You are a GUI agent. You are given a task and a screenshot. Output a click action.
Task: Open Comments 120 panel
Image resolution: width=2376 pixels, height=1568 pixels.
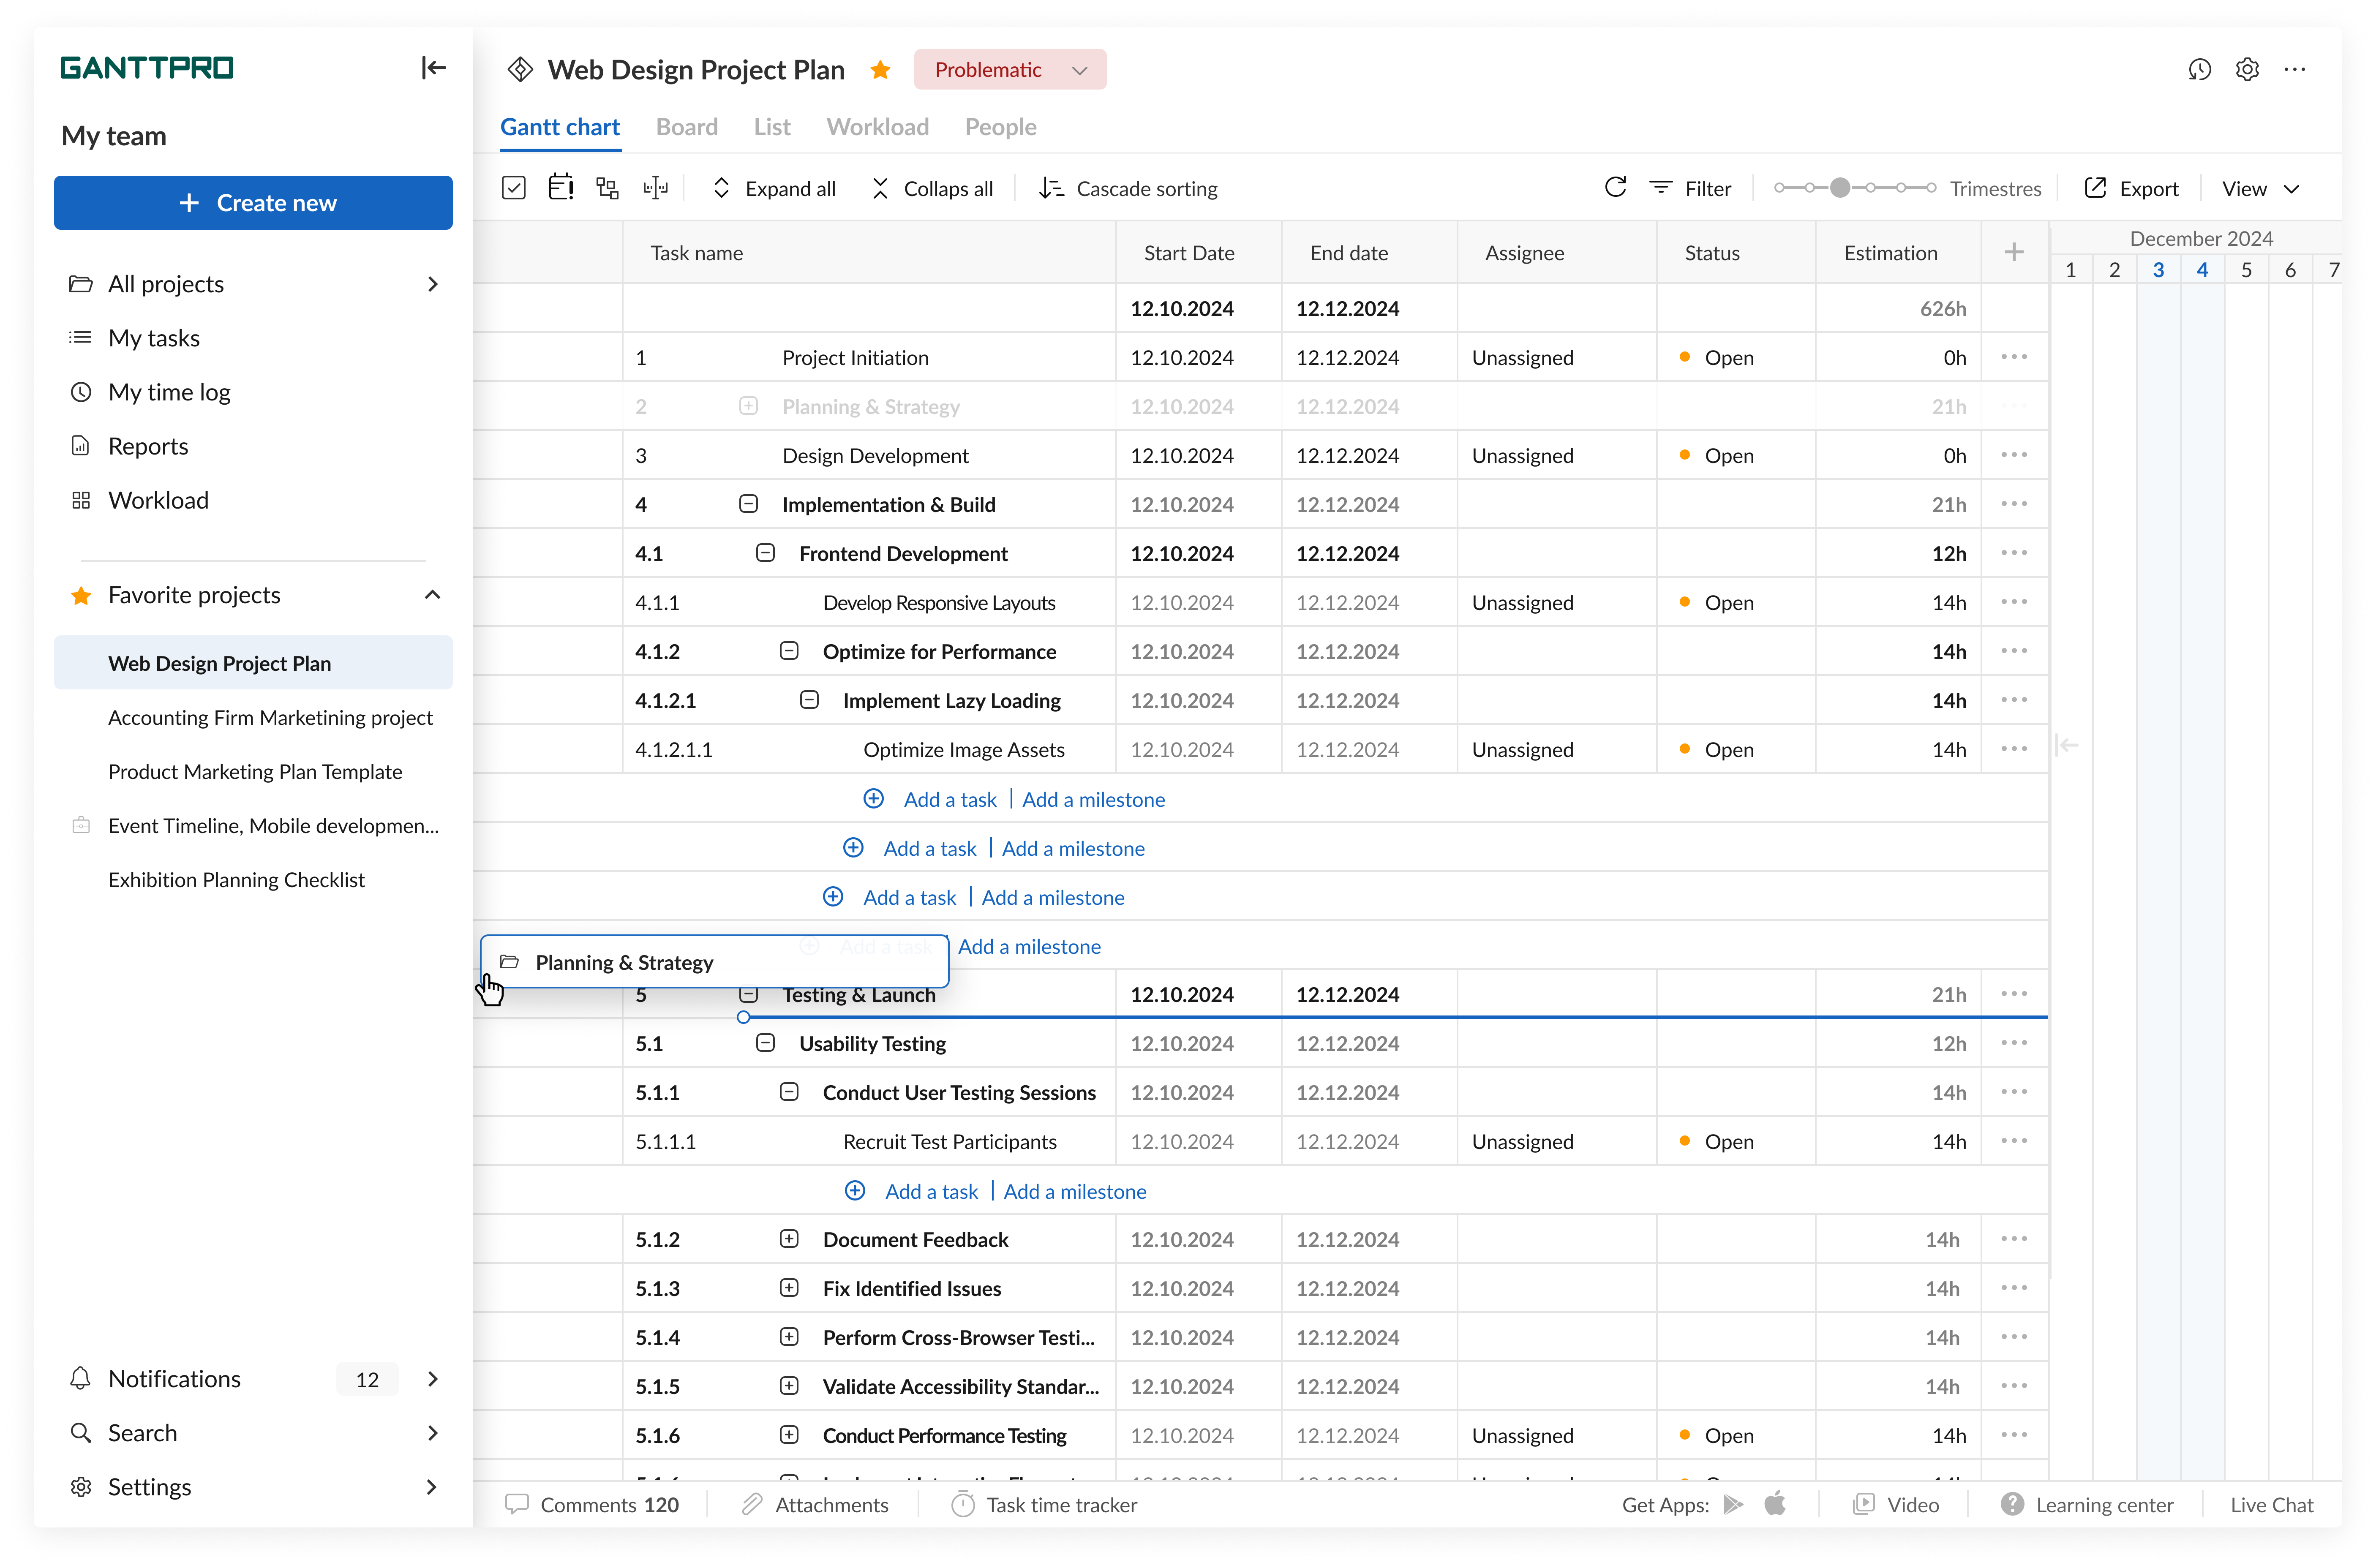[592, 1505]
